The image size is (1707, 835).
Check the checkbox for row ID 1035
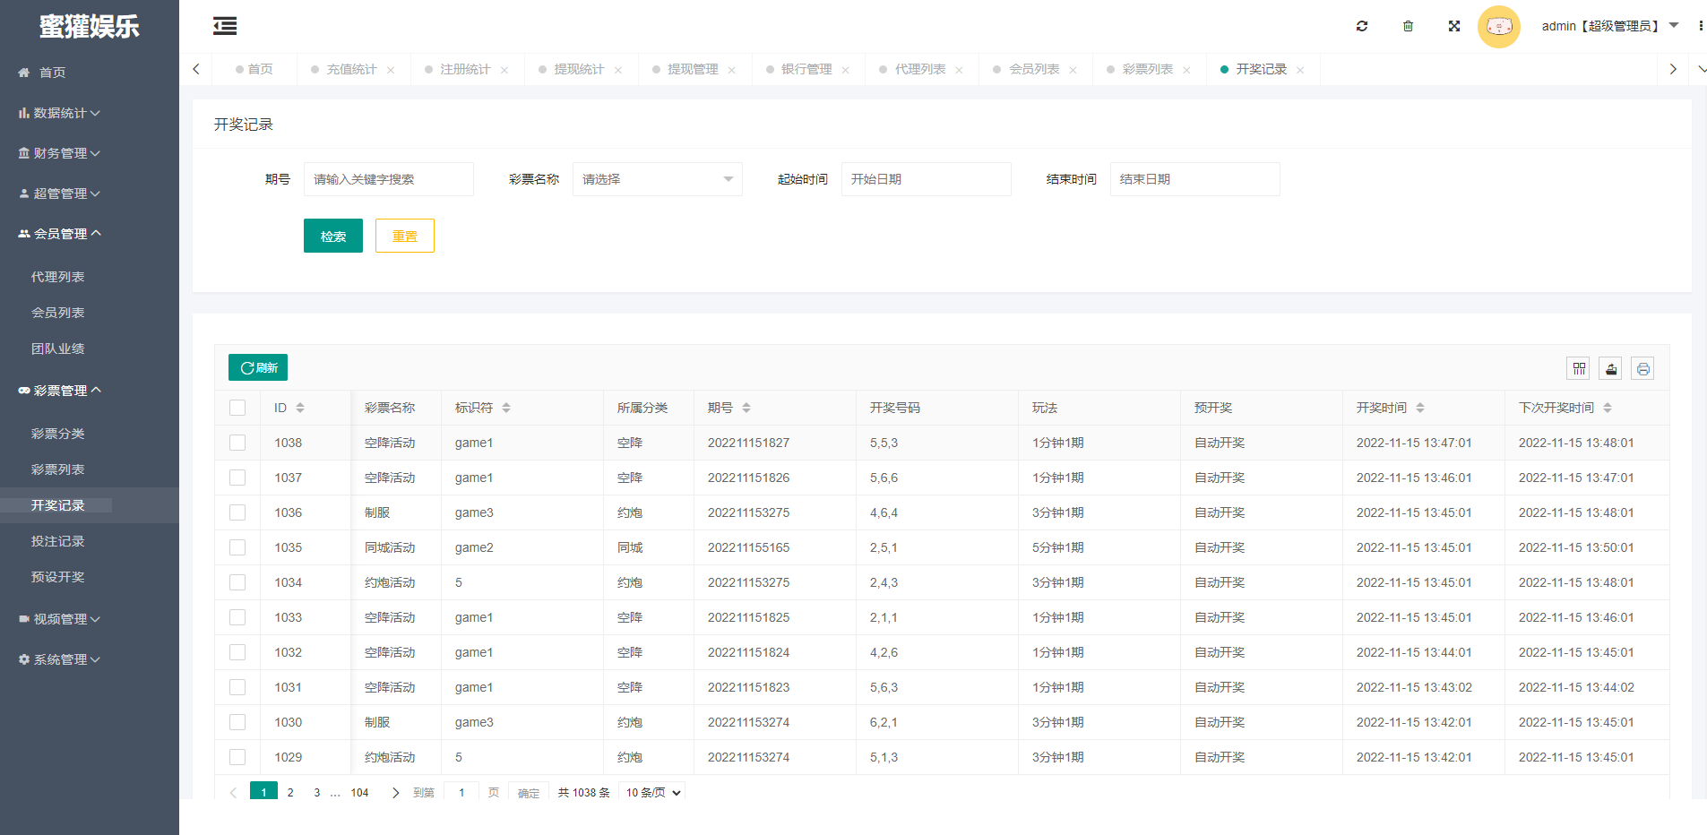click(237, 547)
